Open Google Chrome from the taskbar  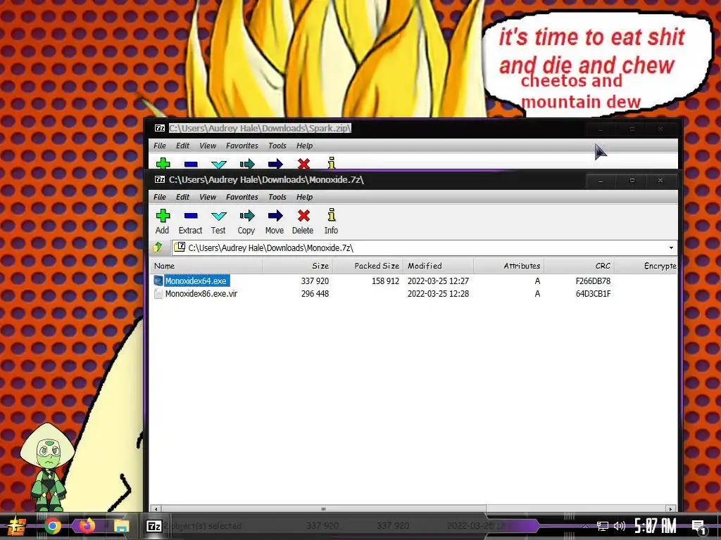[52, 526]
